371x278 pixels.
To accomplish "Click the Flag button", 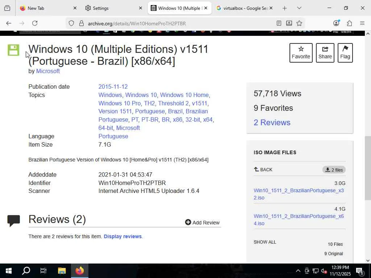I will coord(345,53).
